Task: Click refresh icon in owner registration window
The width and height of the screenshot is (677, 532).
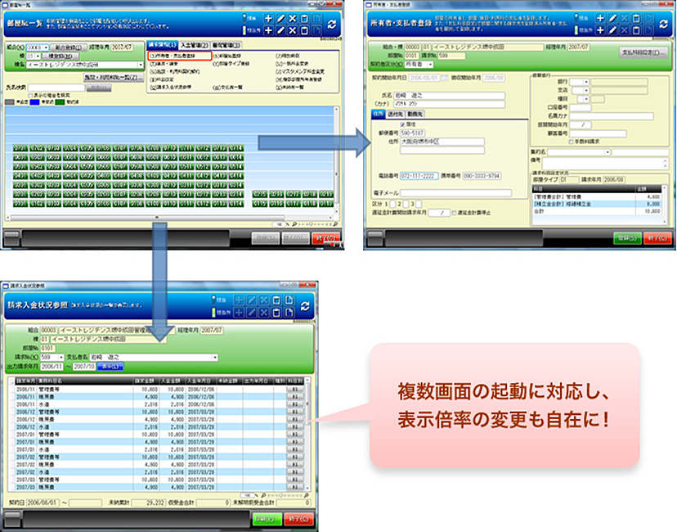Action: tap(663, 25)
